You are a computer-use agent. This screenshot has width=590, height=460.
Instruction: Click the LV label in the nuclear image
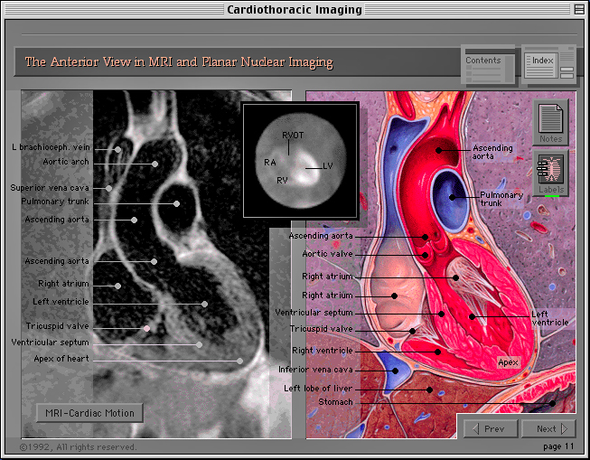click(x=327, y=166)
